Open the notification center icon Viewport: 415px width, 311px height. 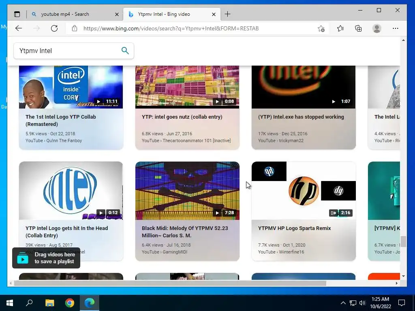point(402,303)
